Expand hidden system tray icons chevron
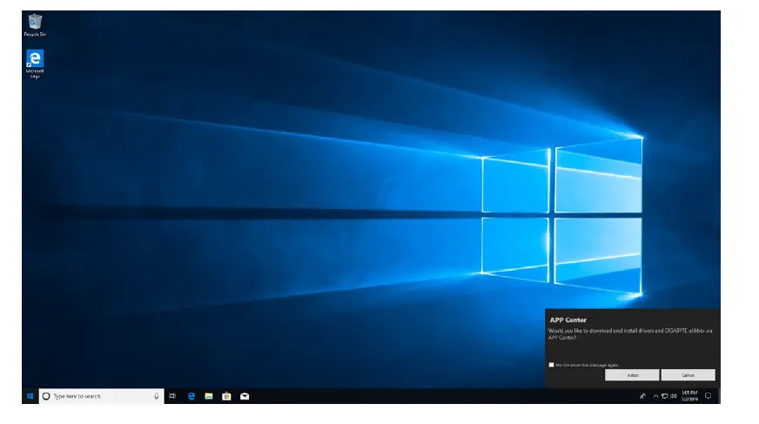Image resolution: width=759 pixels, height=424 pixels. [656, 396]
